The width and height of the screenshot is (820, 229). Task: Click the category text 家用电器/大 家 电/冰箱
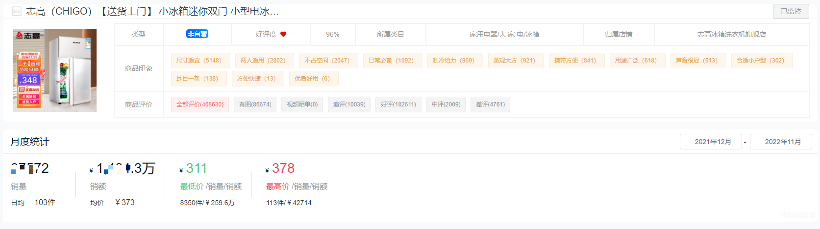pyautogui.click(x=504, y=34)
